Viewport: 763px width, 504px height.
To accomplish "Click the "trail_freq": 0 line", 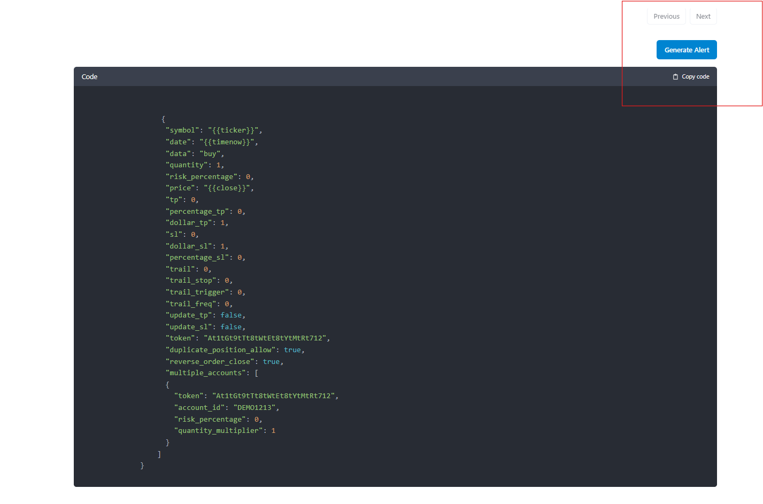I will [199, 304].
